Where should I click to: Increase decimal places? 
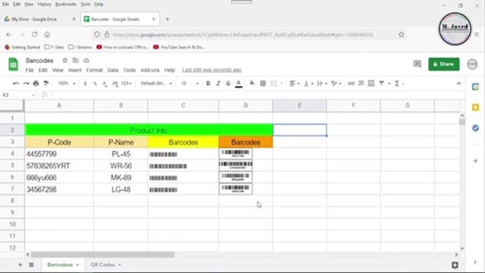[115, 83]
